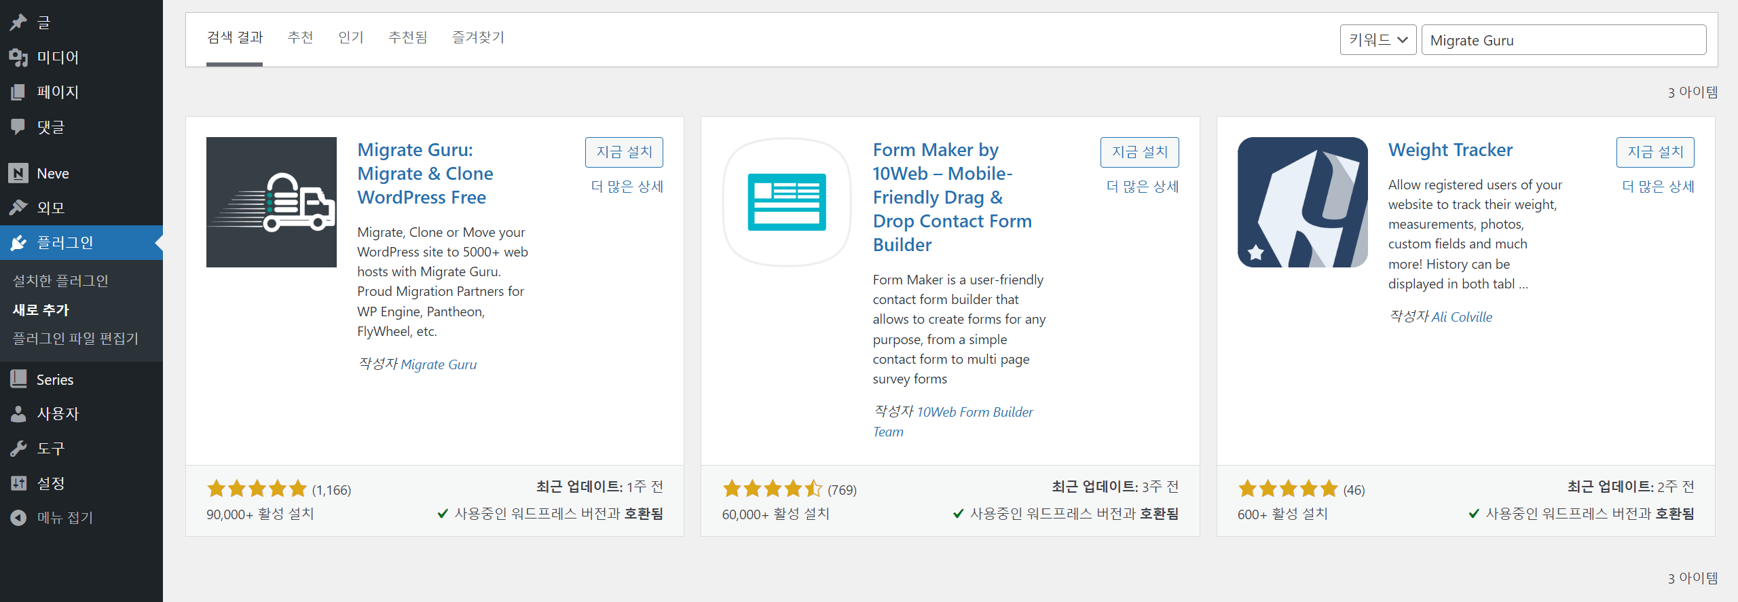The image size is (1738, 602).
Task: Open the Migrate Guru plugin title link
Action: click(425, 174)
